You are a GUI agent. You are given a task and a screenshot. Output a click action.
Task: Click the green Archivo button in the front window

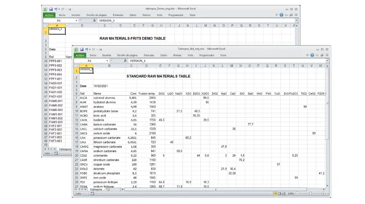(80, 55)
